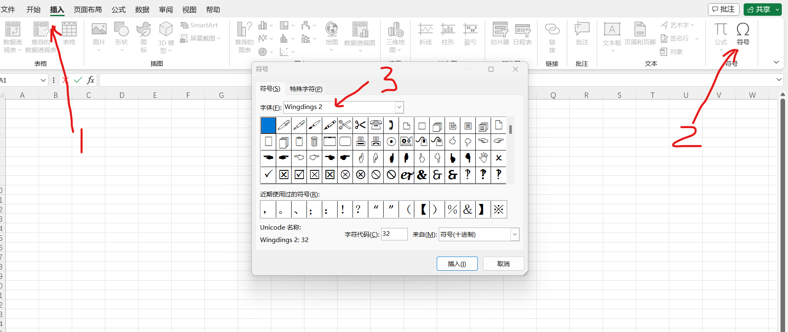
Task: Click the 插入 button in Symbol dialog
Action: pyautogui.click(x=457, y=264)
